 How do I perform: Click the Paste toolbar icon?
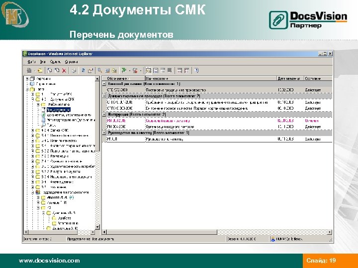(x=57, y=70)
